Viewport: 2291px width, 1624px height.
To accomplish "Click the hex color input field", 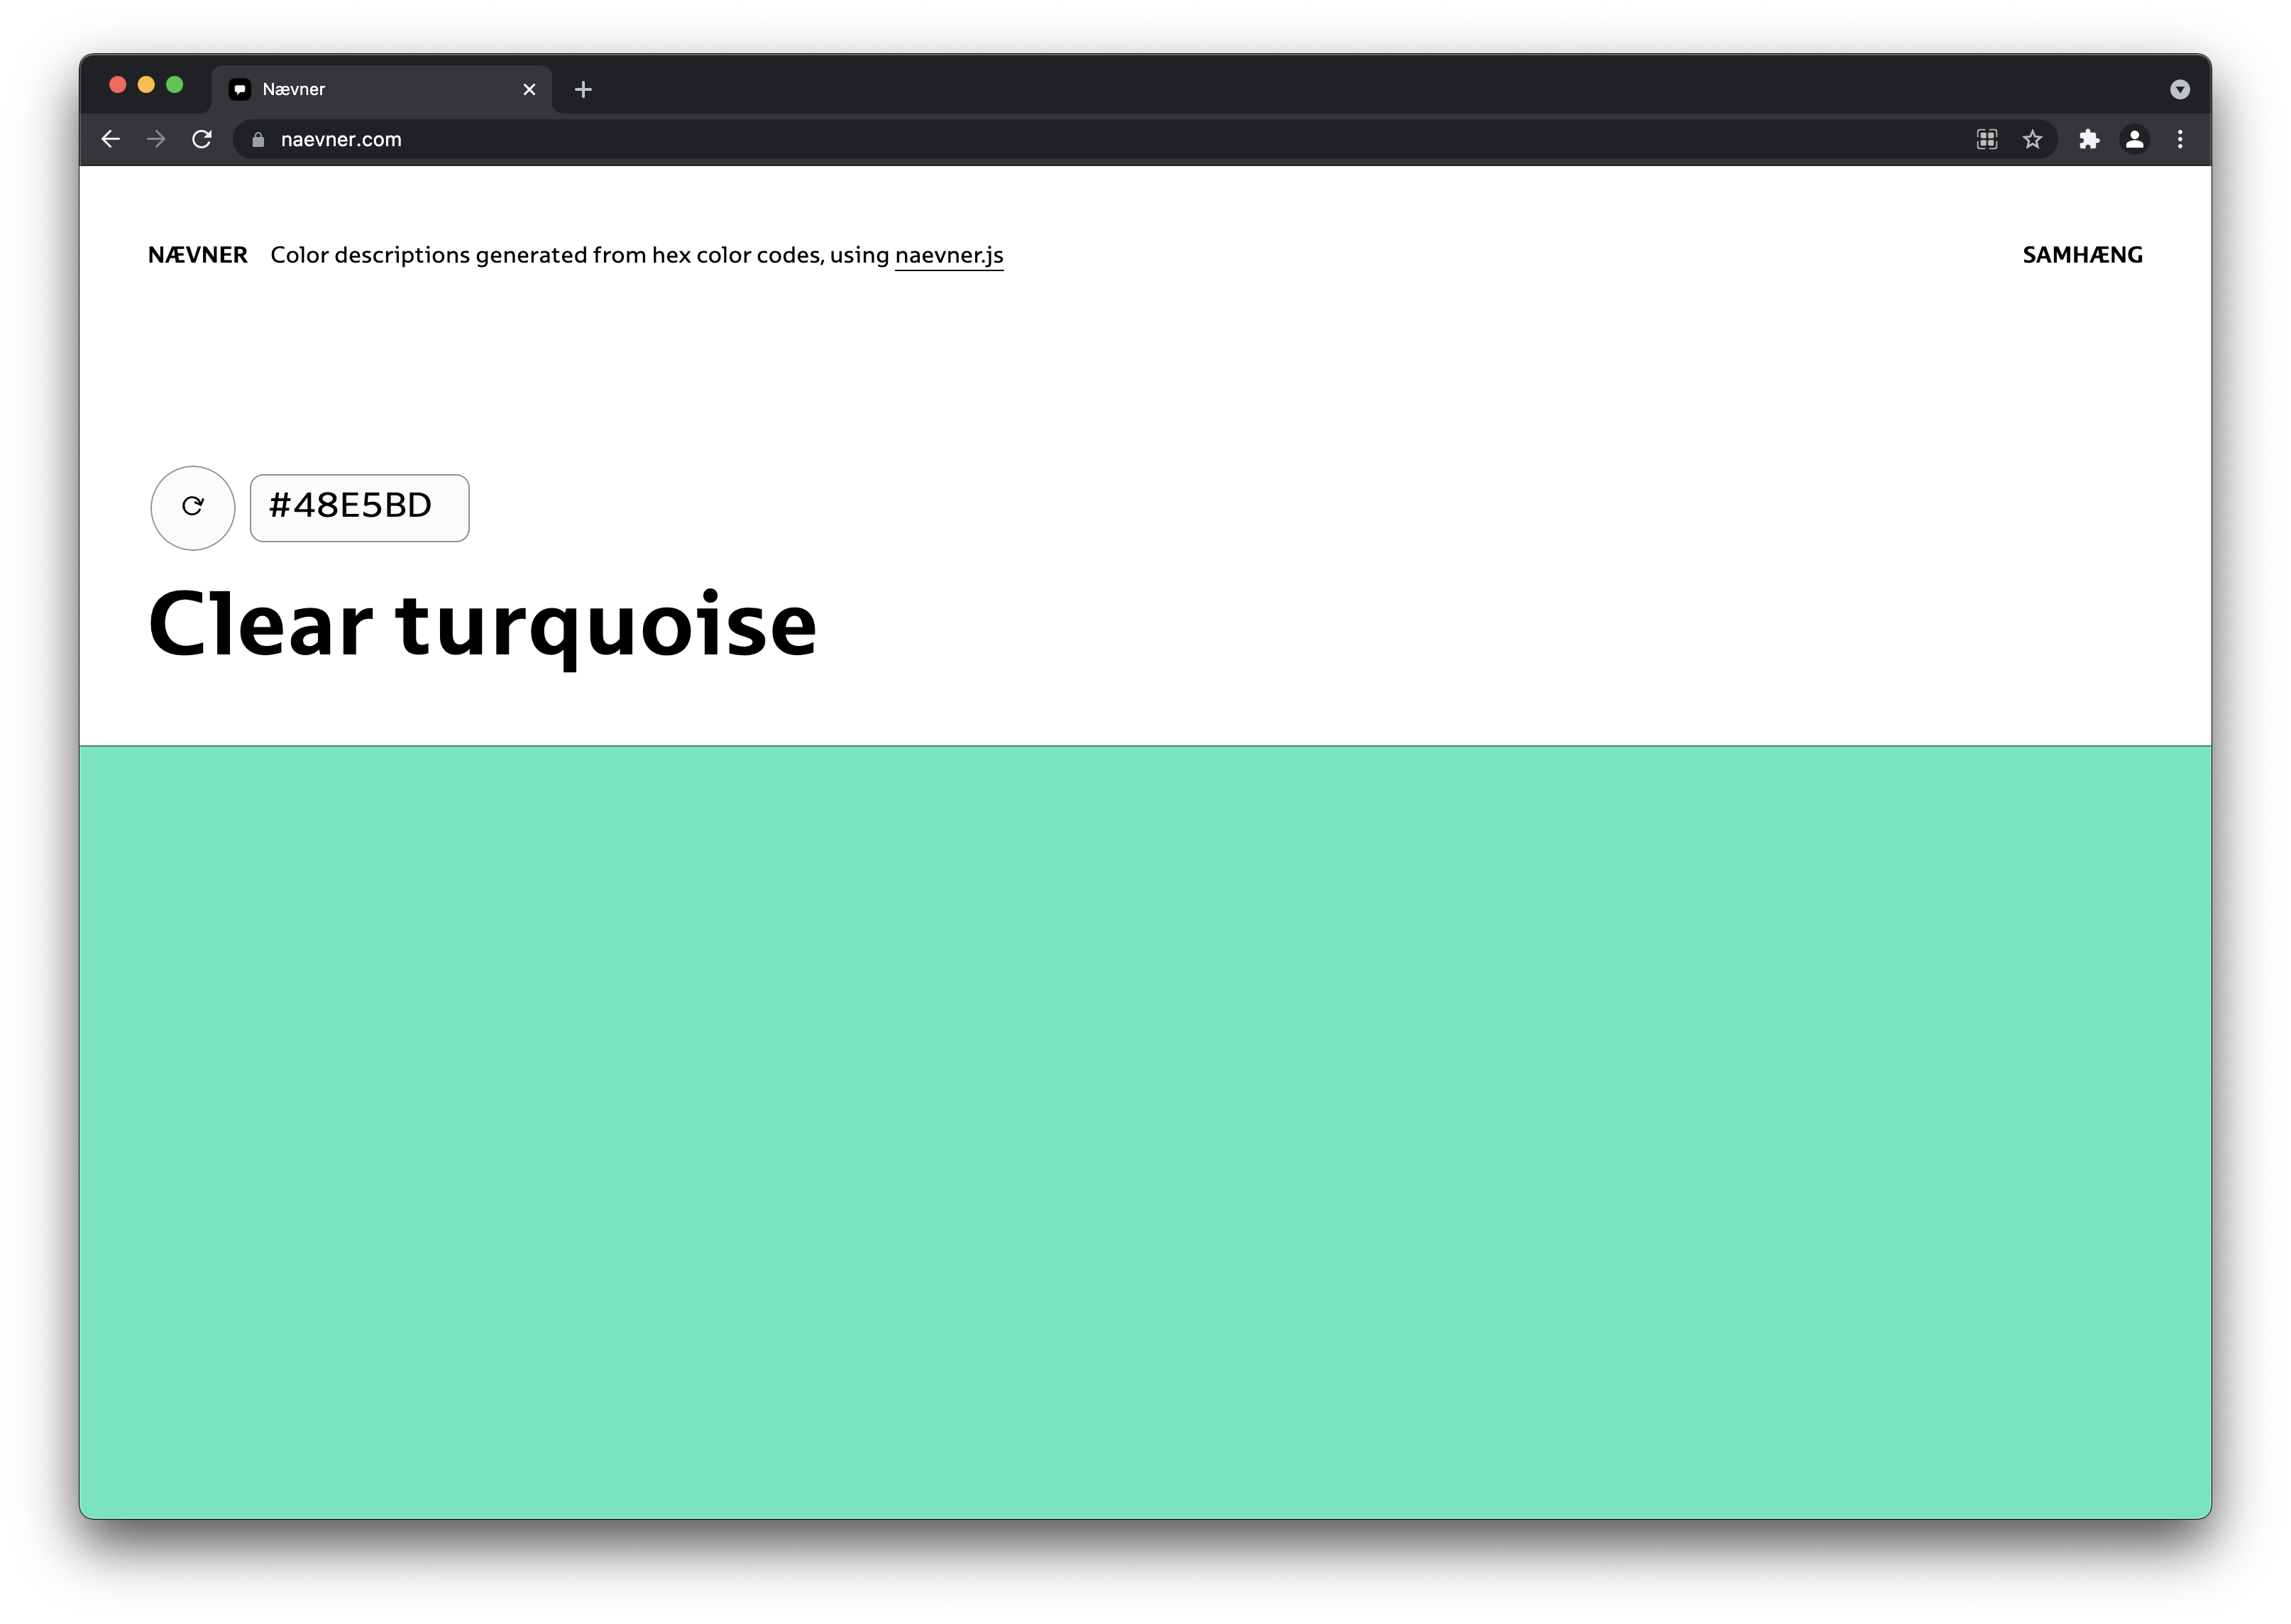I will [359, 507].
